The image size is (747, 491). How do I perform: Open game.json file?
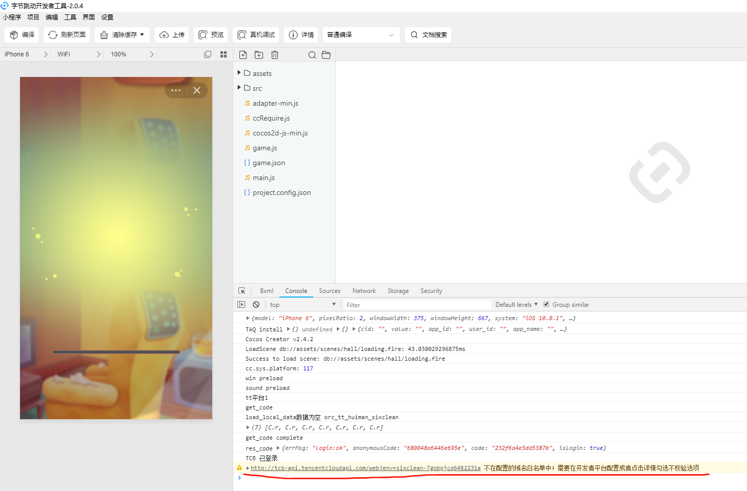(x=269, y=163)
